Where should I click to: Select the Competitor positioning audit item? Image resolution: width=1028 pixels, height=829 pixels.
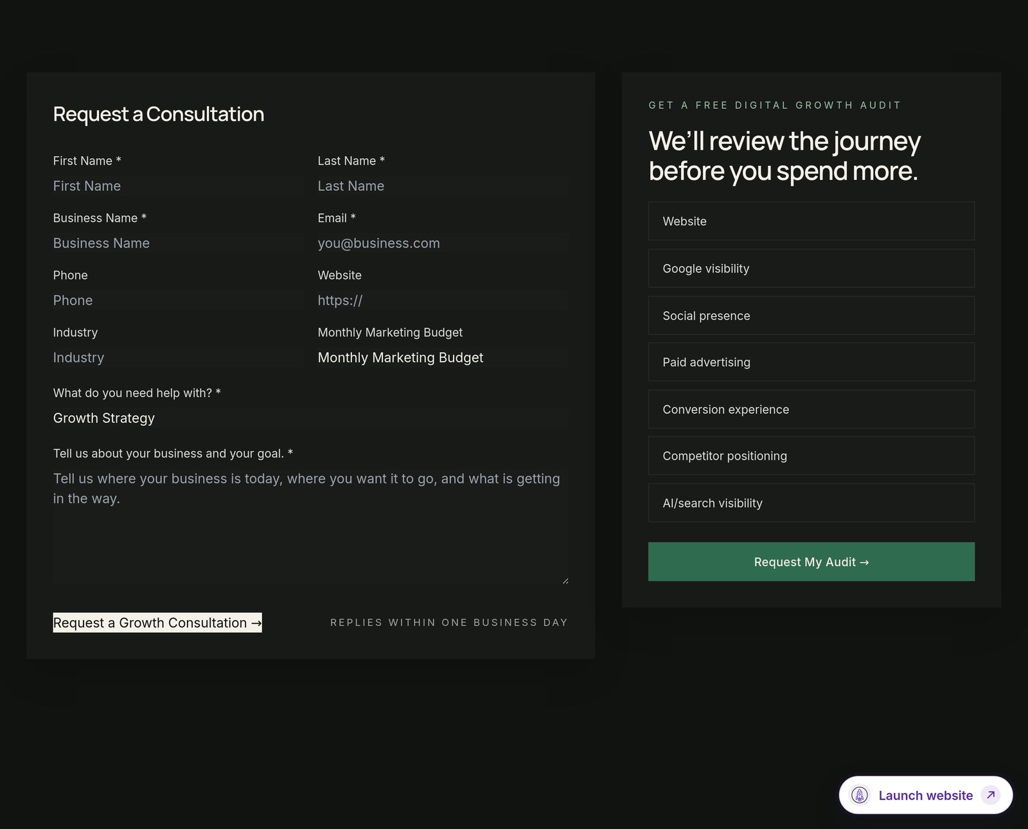811,456
